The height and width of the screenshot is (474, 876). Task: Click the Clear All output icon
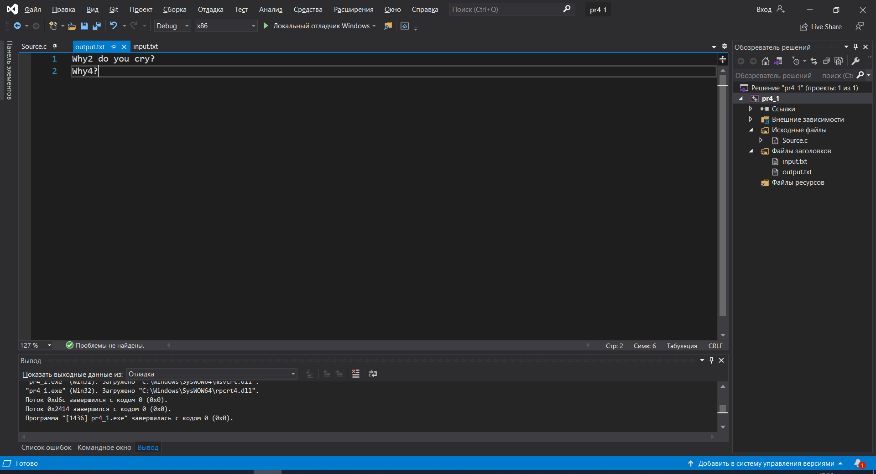pos(356,374)
